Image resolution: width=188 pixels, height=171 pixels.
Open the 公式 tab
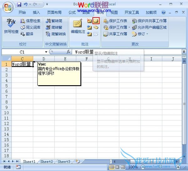[72, 12]
